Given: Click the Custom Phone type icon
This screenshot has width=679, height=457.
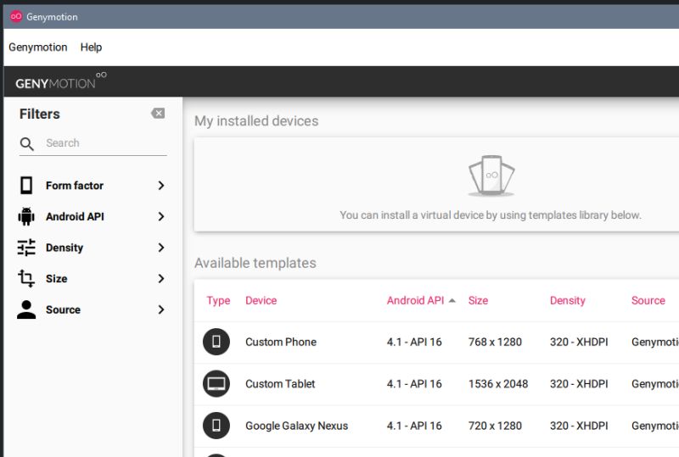Looking at the screenshot, I should [216, 342].
